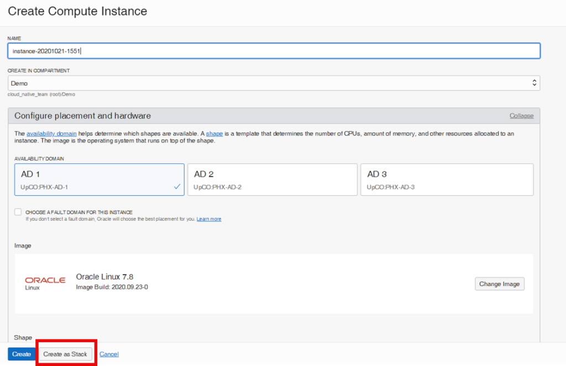Open the shape definition link
This screenshot has width=566, height=366.
tap(214, 133)
